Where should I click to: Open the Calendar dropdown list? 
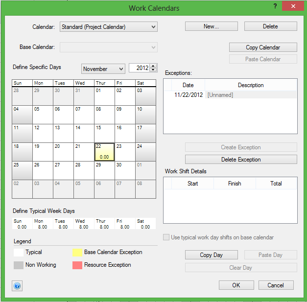tap(154, 27)
